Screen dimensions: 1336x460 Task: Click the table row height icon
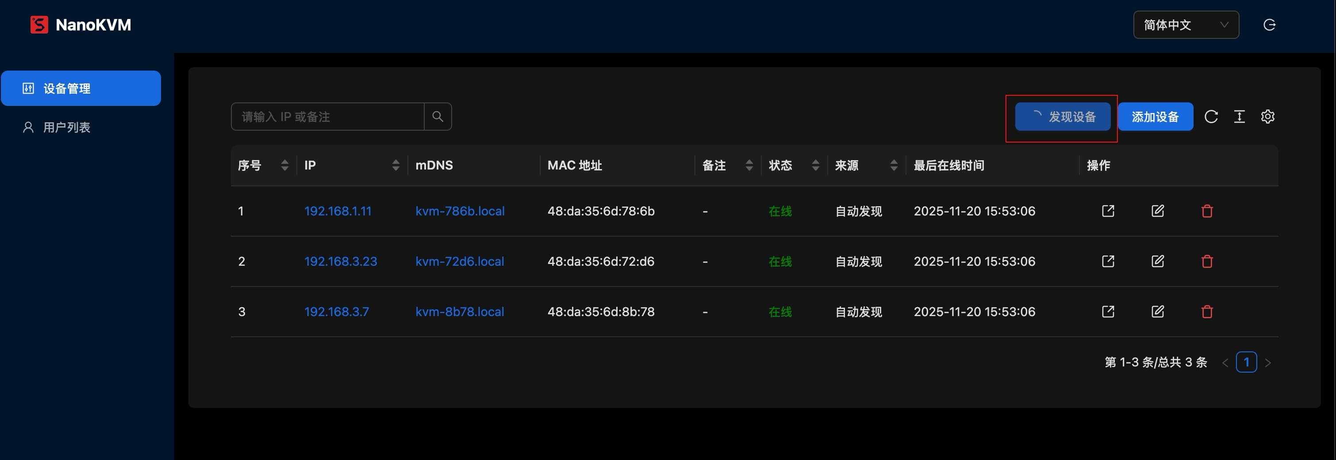(1239, 117)
